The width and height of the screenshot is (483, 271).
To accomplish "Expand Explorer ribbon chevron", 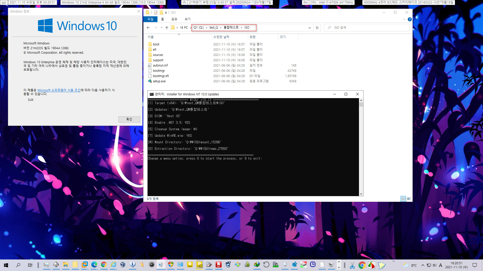I will pos(404,19).
